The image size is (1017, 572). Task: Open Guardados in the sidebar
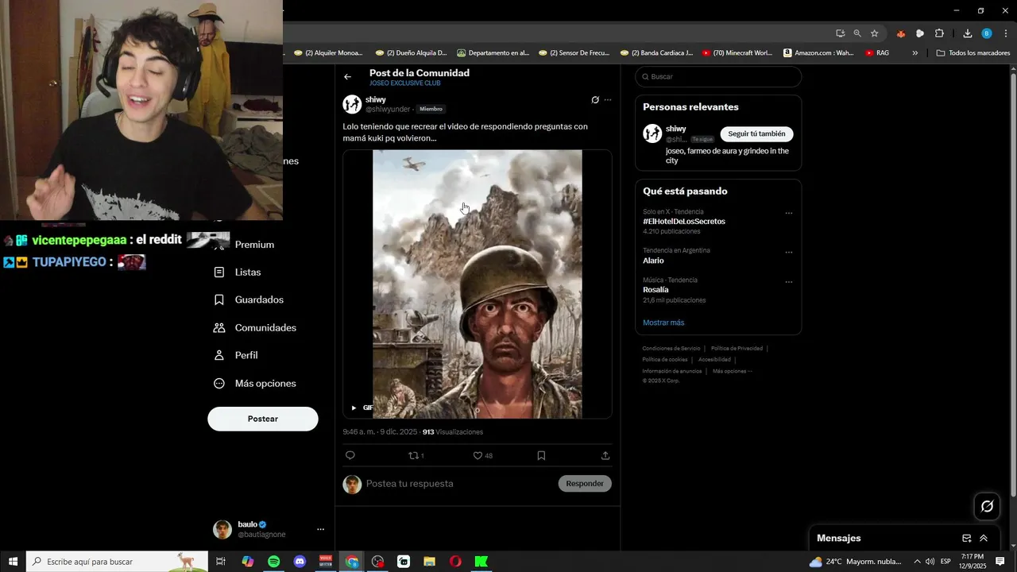point(249,300)
